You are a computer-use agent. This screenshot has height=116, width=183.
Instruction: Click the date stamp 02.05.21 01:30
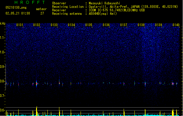[18, 13]
